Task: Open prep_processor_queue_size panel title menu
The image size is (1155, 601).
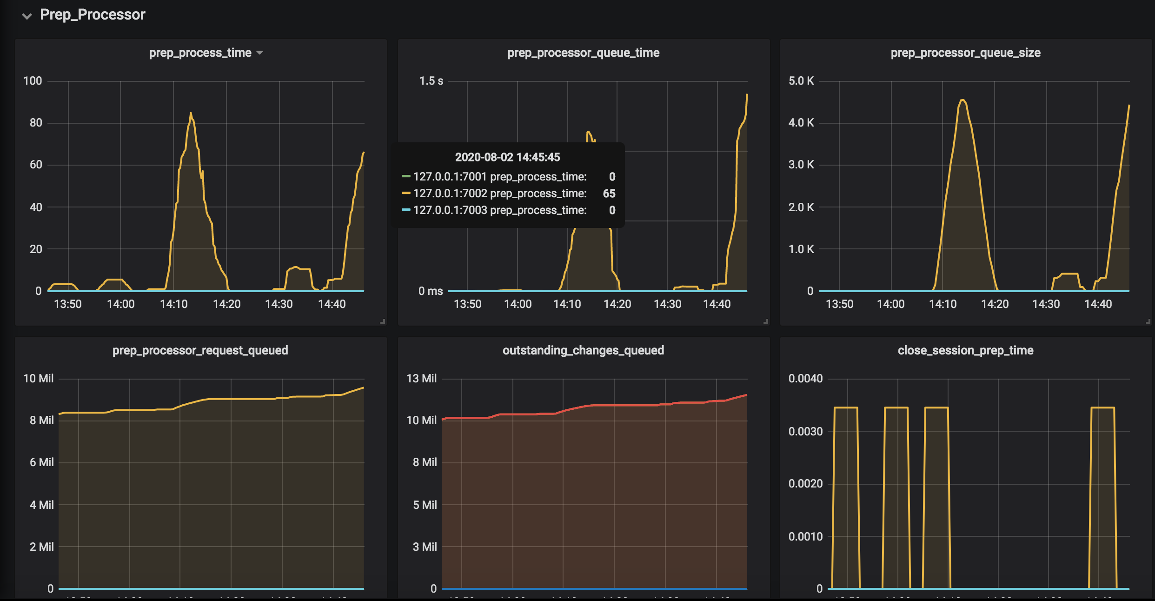Action: 965,53
